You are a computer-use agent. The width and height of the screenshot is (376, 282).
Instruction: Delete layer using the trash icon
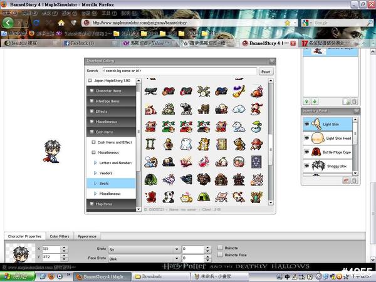point(354,101)
